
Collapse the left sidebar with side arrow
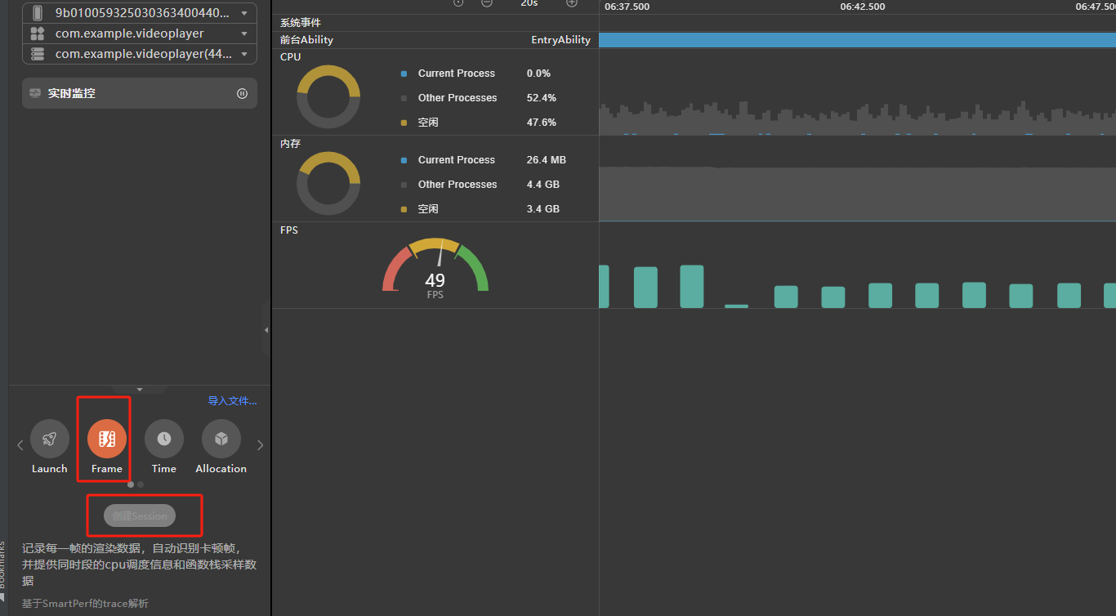point(266,330)
